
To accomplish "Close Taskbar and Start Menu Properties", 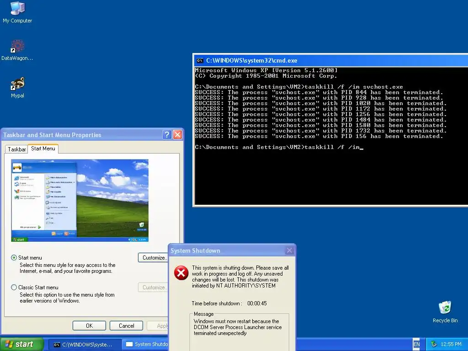I will pyautogui.click(x=178, y=135).
